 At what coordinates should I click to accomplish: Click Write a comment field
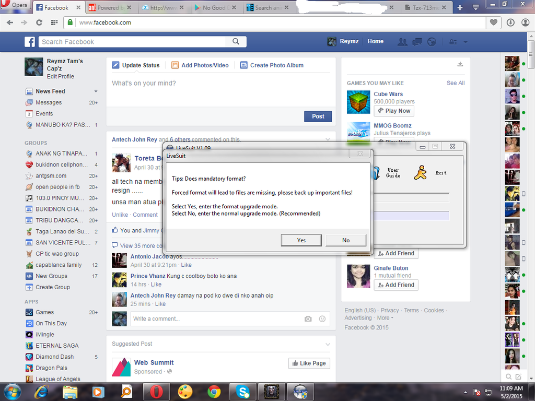pyautogui.click(x=217, y=319)
